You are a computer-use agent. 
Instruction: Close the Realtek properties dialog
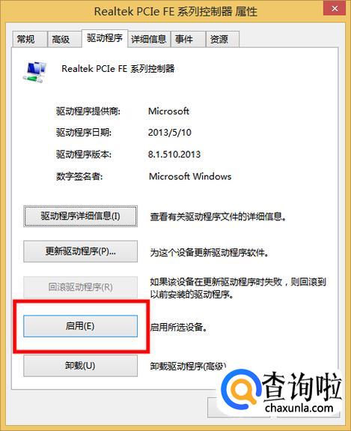coord(335,9)
